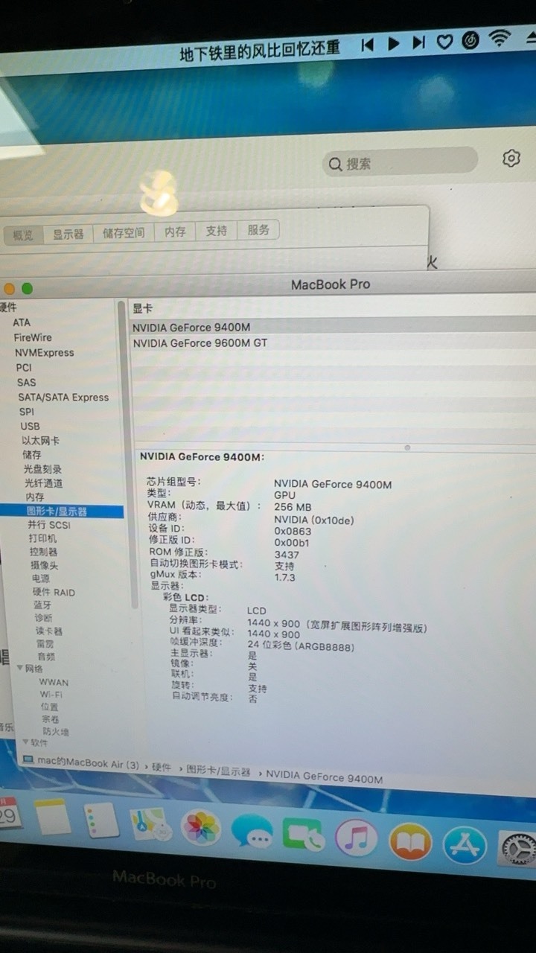Click the magnifier icon in the search field
Image resolution: width=536 pixels, height=953 pixels.
(336, 165)
